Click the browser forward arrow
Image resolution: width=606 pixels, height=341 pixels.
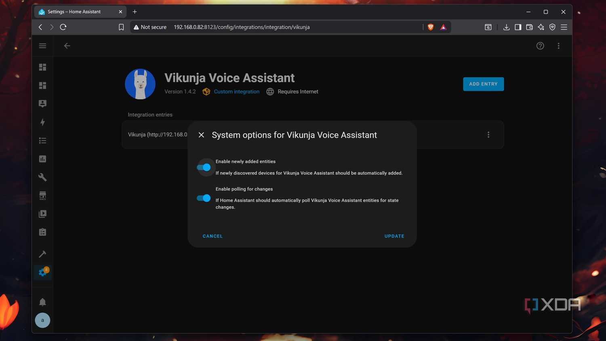coord(52,27)
